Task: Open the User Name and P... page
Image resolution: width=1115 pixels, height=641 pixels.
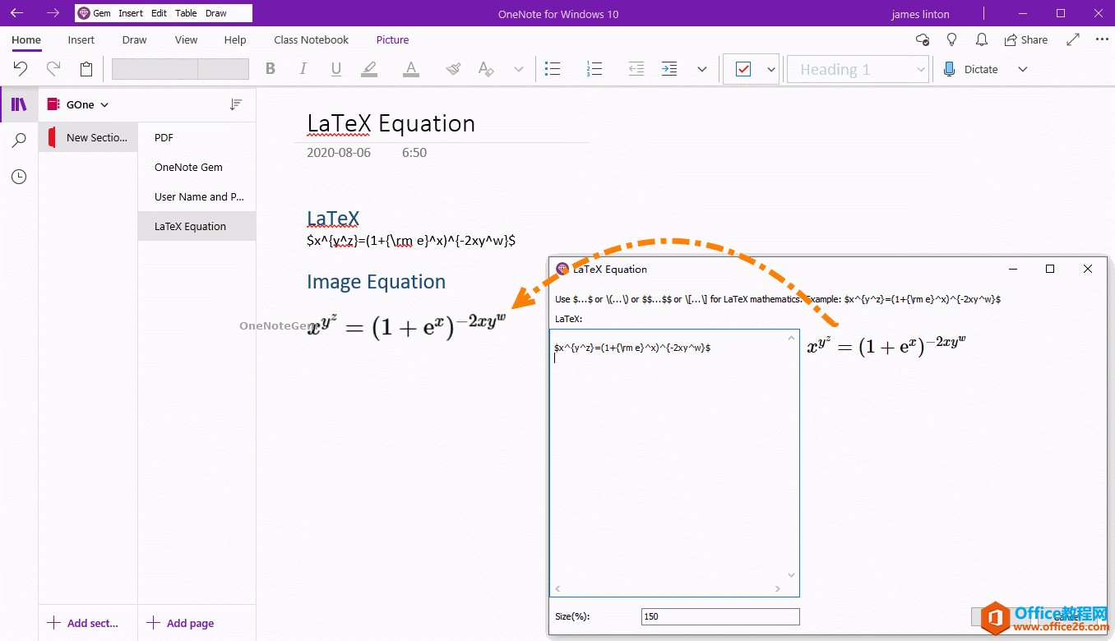Action: pos(197,196)
